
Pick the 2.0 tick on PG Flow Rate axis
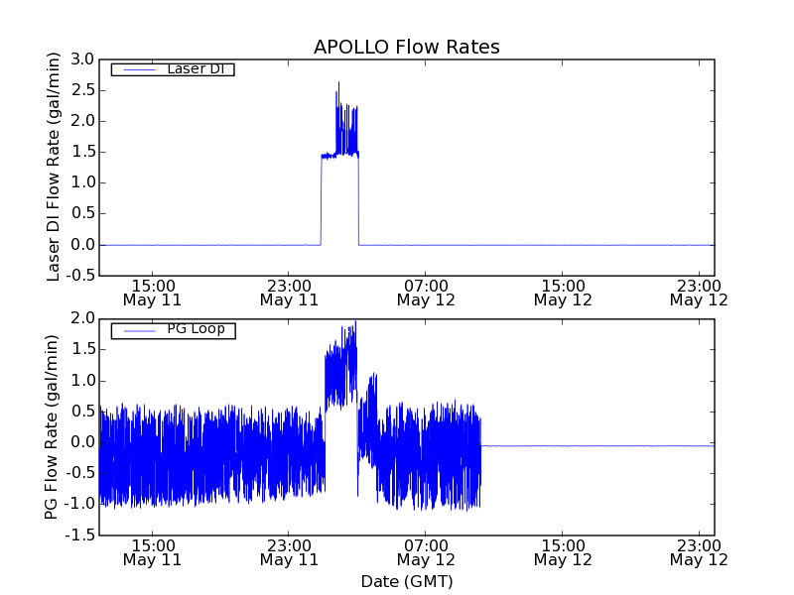(82, 318)
